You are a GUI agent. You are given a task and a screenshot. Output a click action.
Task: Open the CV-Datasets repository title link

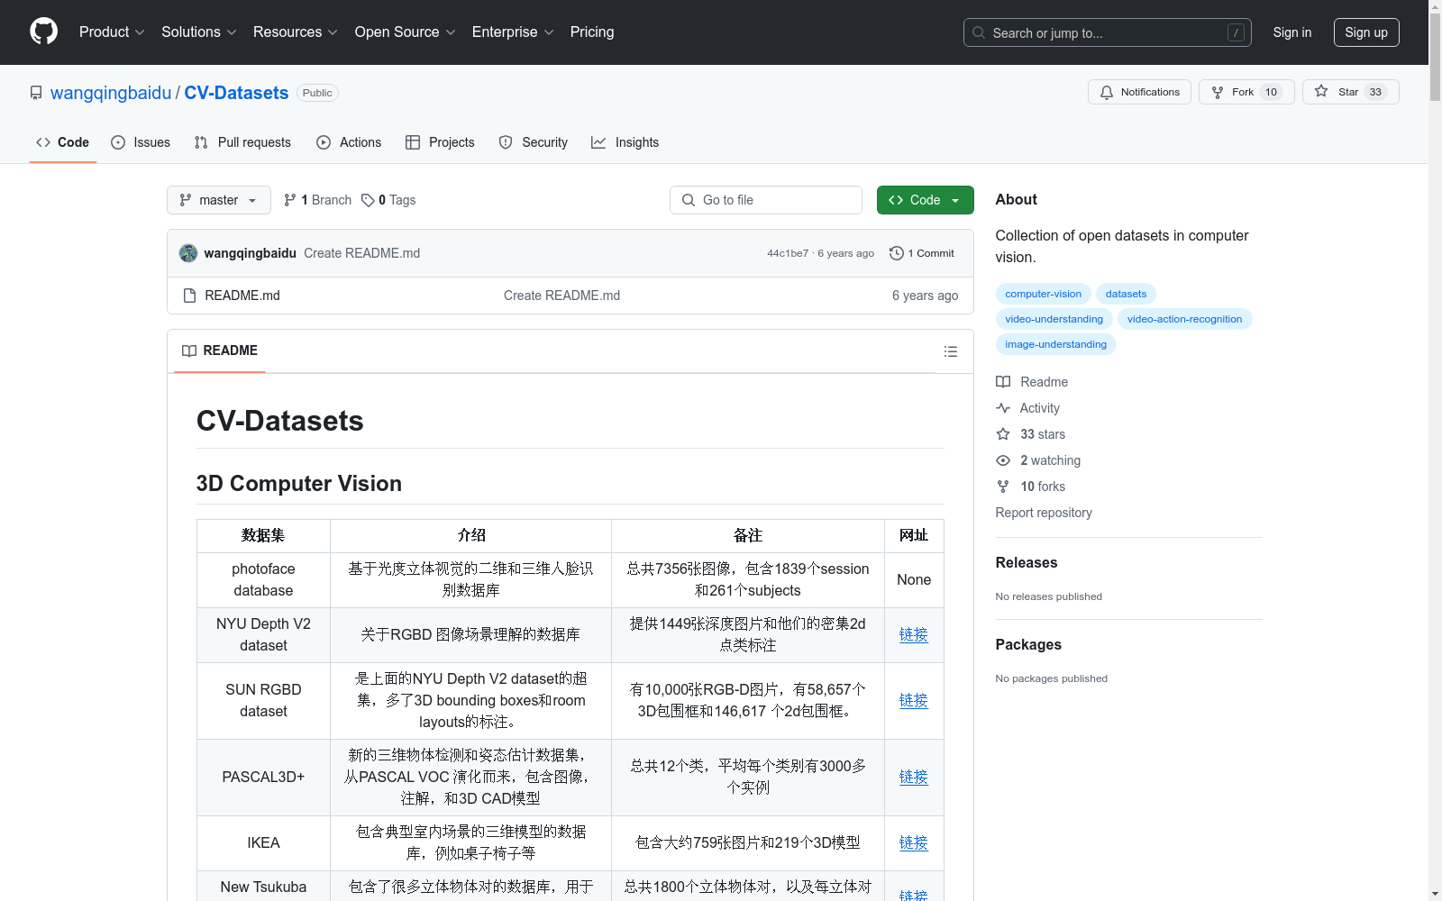[236, 93]
